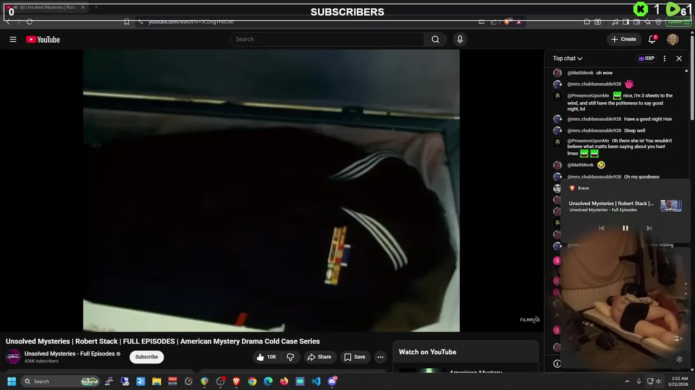Click the chat info circle icon

coord(557,363)
